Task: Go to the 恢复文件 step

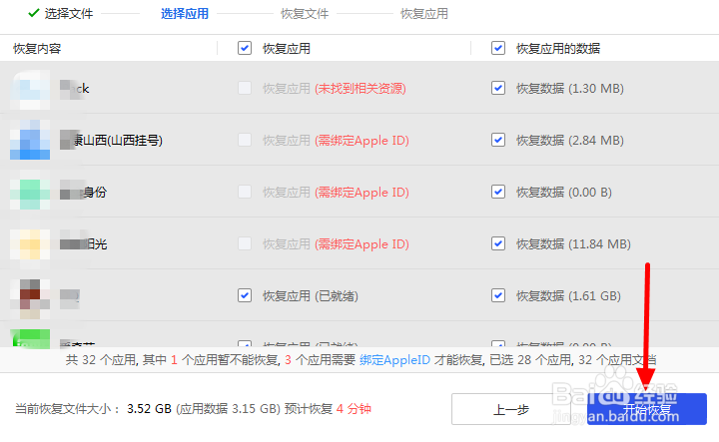Action: [x=305, y=14]
